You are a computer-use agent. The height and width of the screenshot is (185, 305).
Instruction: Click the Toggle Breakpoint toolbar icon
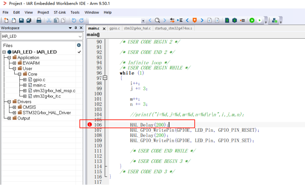click(243, 20)
